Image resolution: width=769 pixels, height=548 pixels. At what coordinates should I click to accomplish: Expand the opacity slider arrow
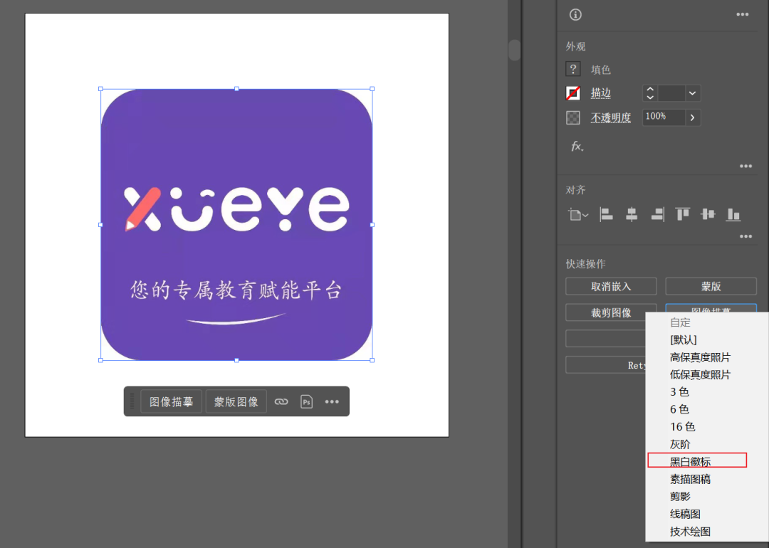692,117
